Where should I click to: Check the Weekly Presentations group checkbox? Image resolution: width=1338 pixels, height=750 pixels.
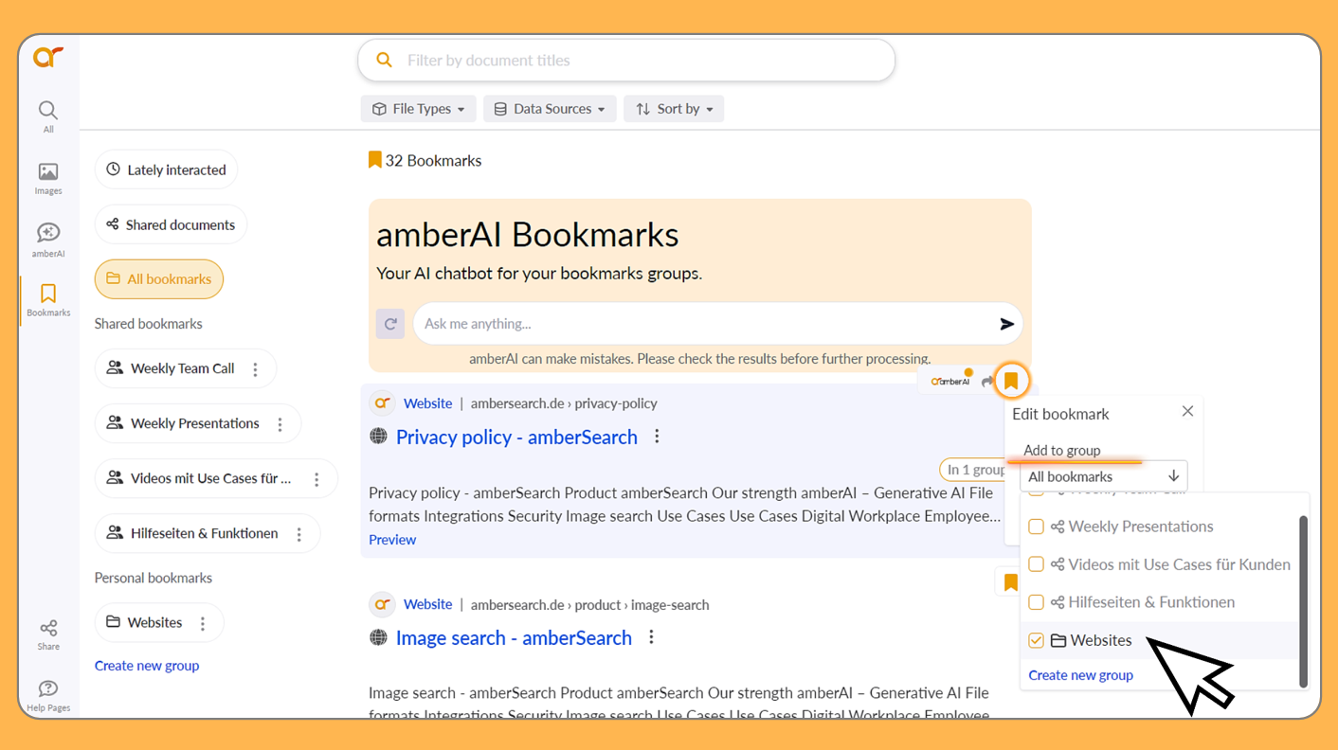(1036, 527)
